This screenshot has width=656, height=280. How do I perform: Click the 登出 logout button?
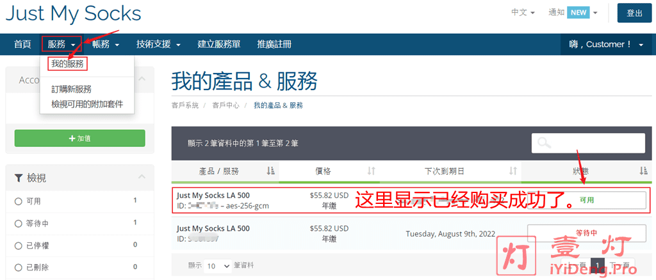click(x=634, y=13)
